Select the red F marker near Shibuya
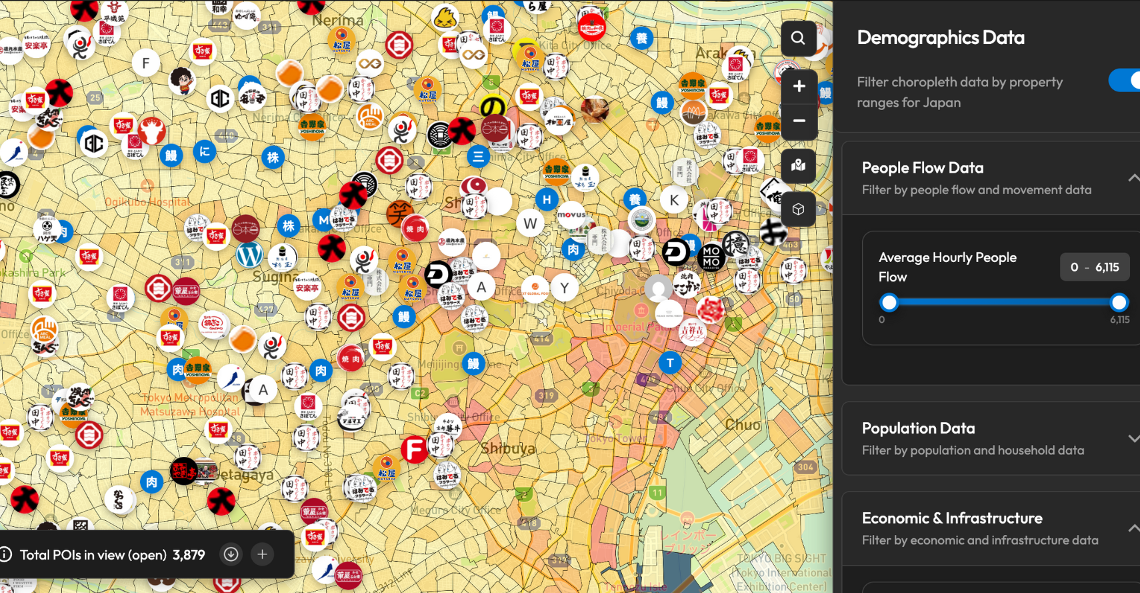Viewport: 1140px width, 593px height. click(414, 449)
